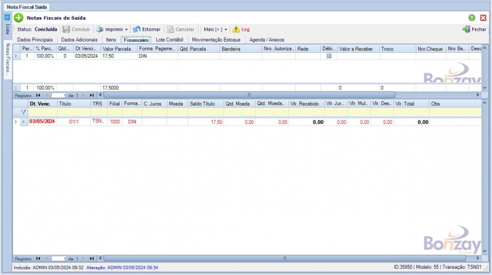Open the Lista side panel tab
This screenshot has height=275, width=492.
pyautogui.click(x=7, y=29)
